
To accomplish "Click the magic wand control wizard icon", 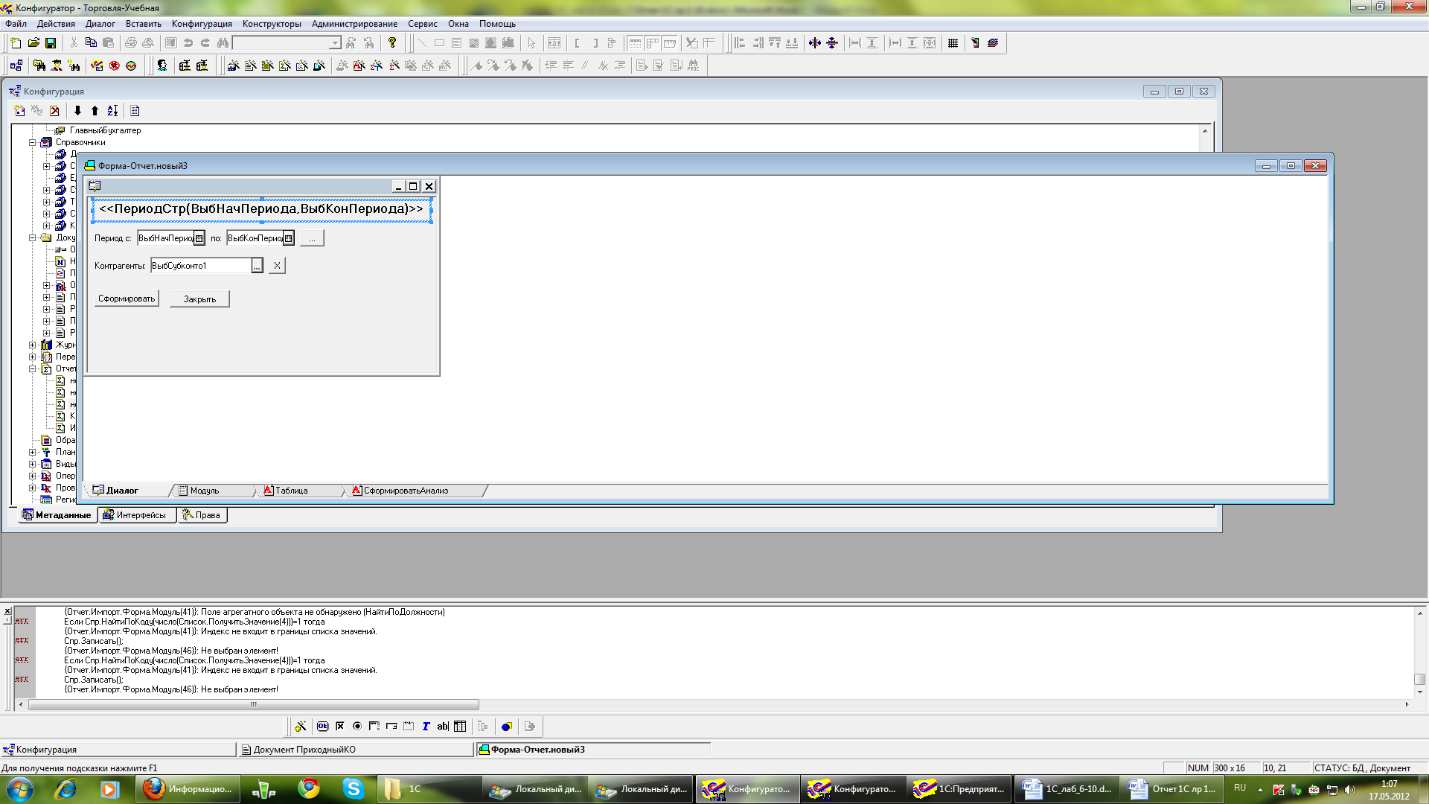I will coord(300,727).
